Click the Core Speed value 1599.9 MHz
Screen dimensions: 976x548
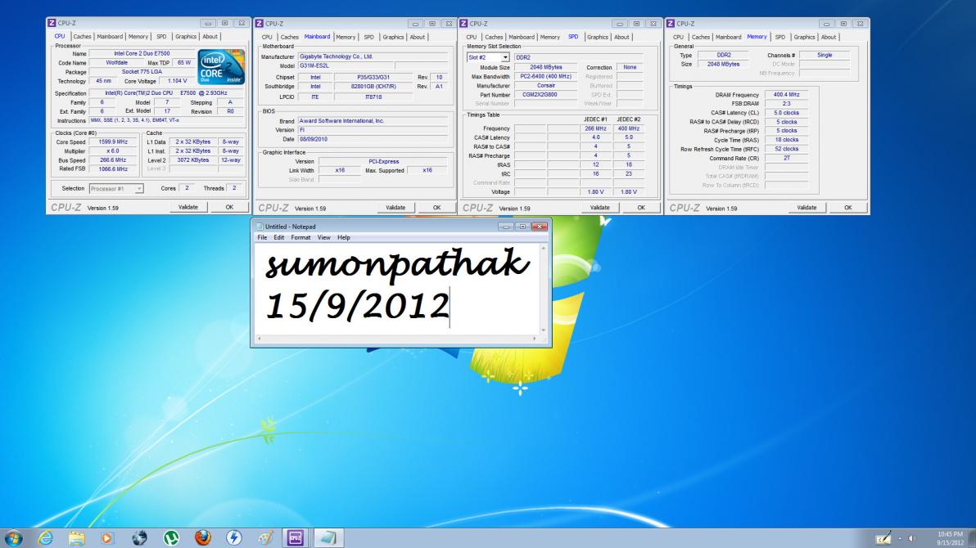[x=113, y=141]
